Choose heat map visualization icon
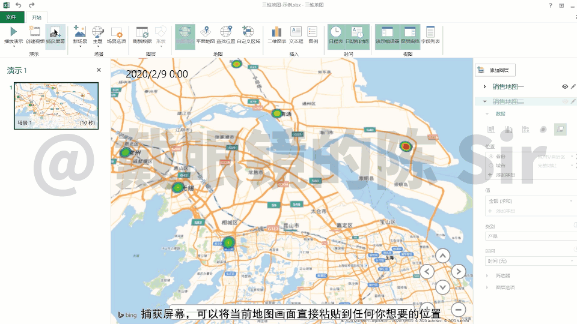Viewport: 577px width, 324px height. (543, 130)
